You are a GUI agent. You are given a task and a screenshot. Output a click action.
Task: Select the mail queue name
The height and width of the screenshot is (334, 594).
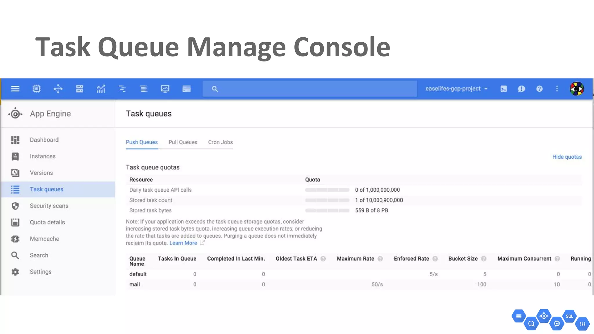135,284
